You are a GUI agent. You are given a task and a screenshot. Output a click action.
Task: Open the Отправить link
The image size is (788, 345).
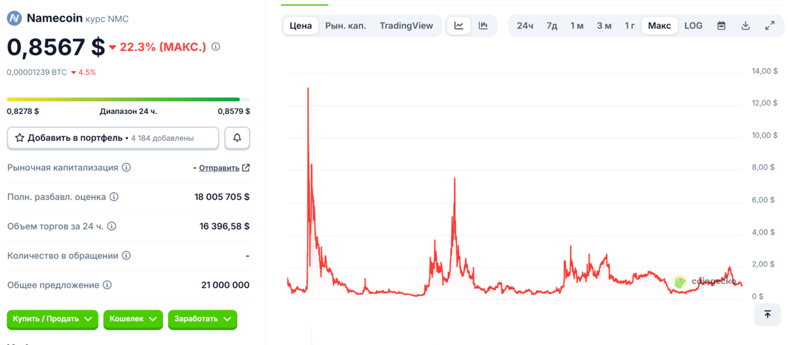coord(219,168)
